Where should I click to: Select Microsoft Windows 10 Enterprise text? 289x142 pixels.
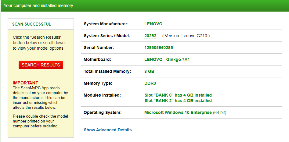(x=178, y=112)
